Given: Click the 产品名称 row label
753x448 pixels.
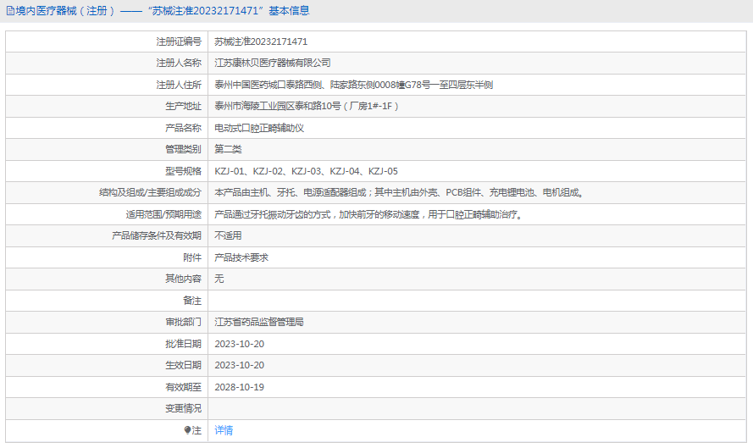Looking at the screenshot, I should tap(184, 128).
